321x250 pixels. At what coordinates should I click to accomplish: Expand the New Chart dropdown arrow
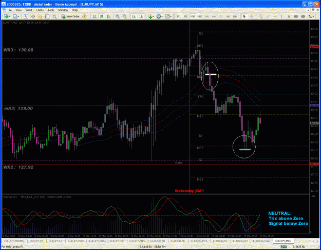9,16
